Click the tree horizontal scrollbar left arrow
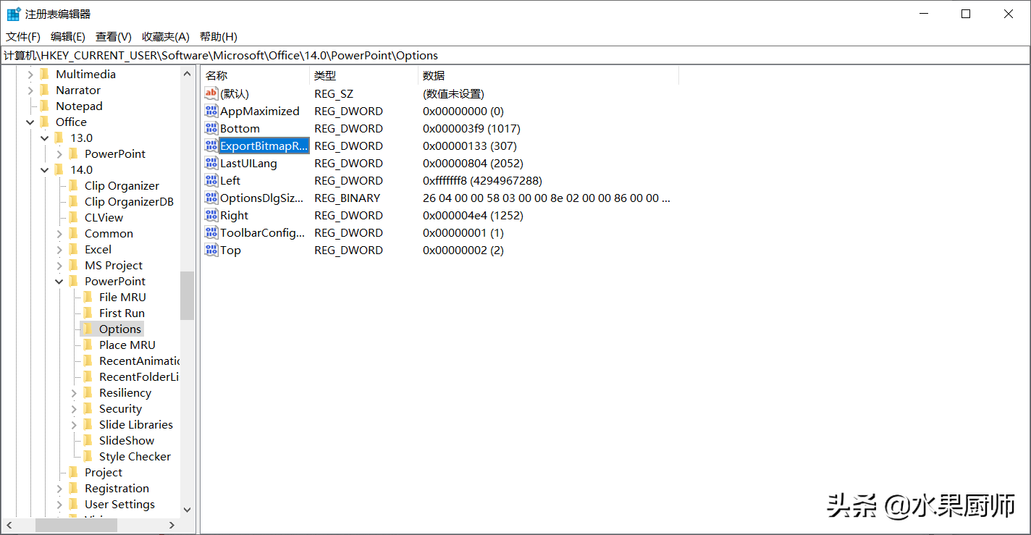Image resolution: width=1031 pixels, height=535 pixels. 9,525
